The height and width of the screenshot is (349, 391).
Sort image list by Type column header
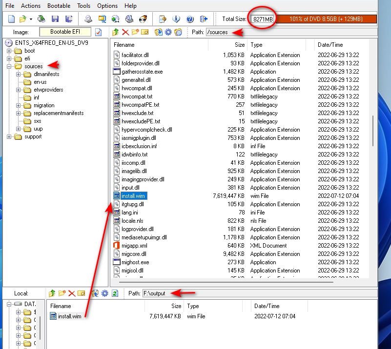point(276,45)
